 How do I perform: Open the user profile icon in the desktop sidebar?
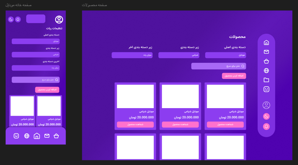point(266,105)
